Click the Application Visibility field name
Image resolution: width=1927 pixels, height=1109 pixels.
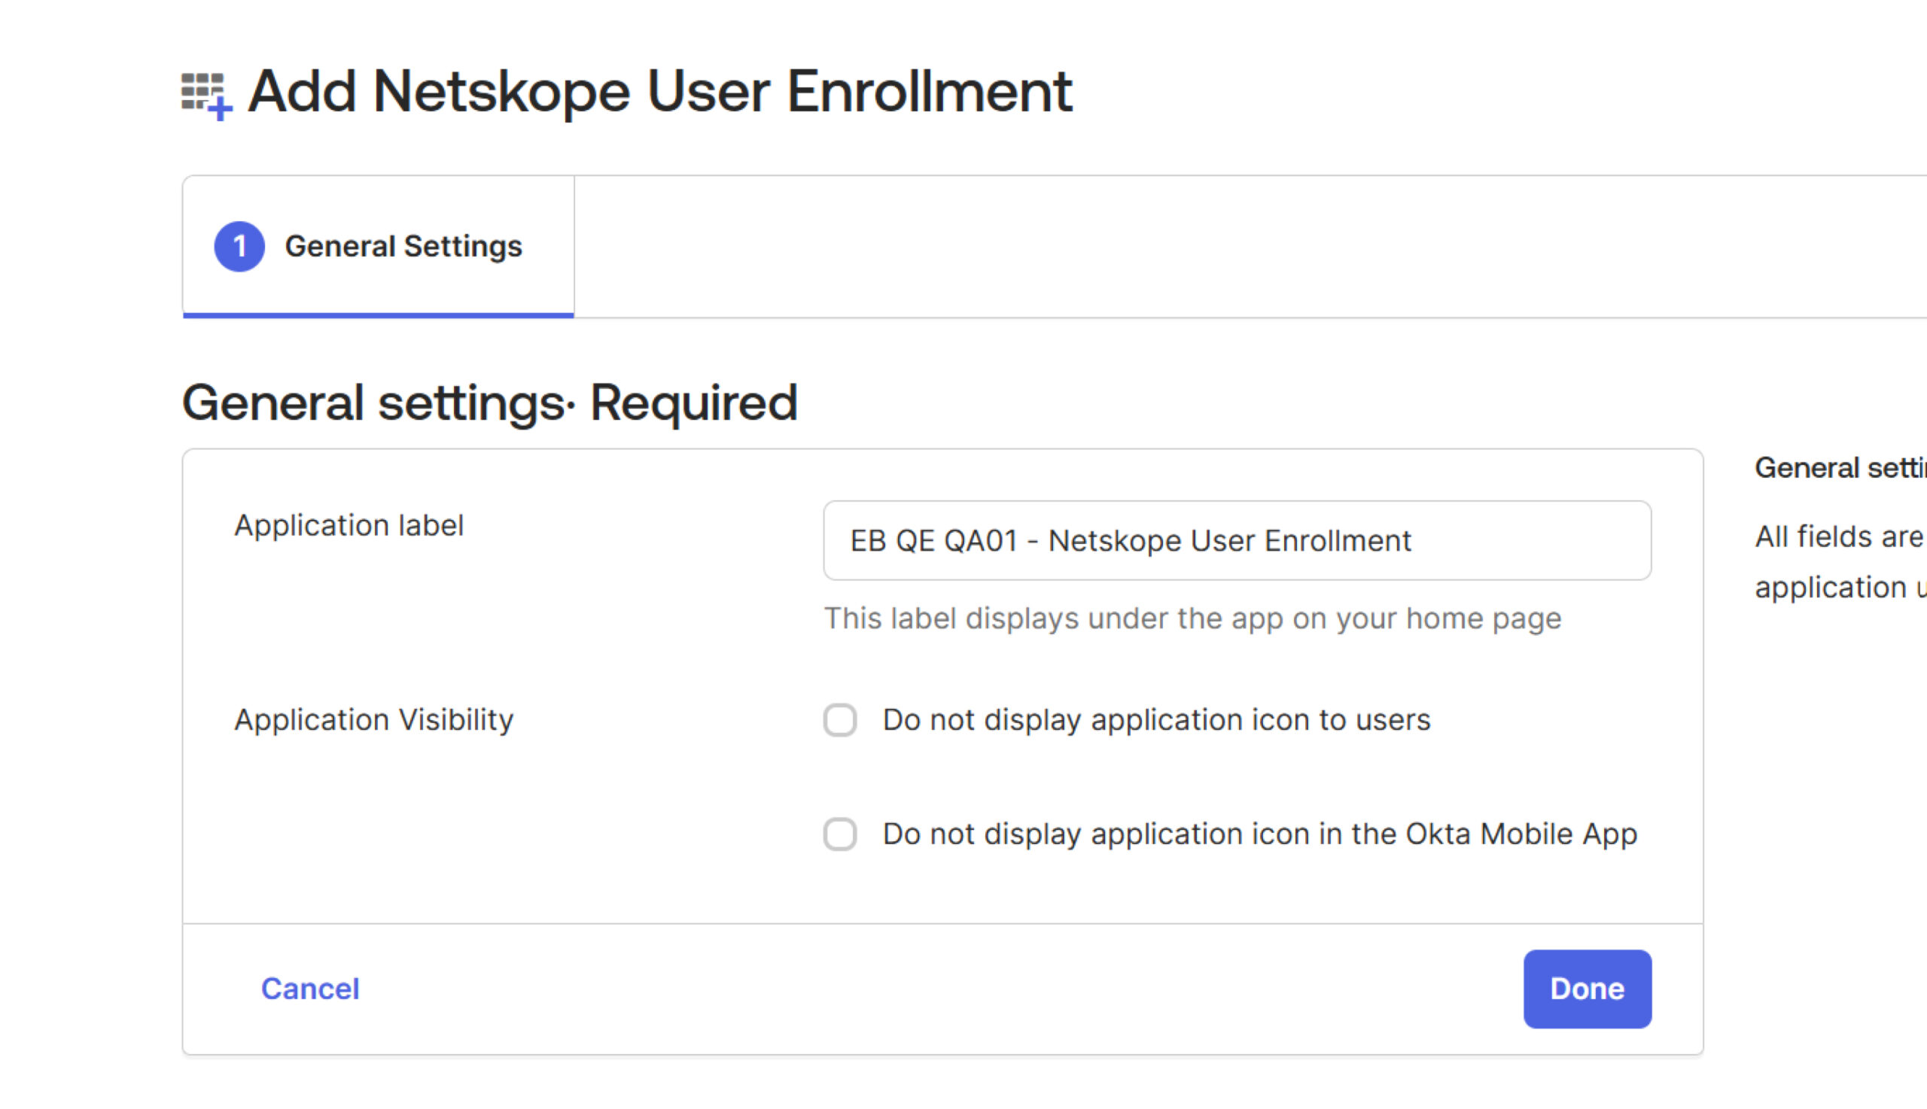pos(373,720)
